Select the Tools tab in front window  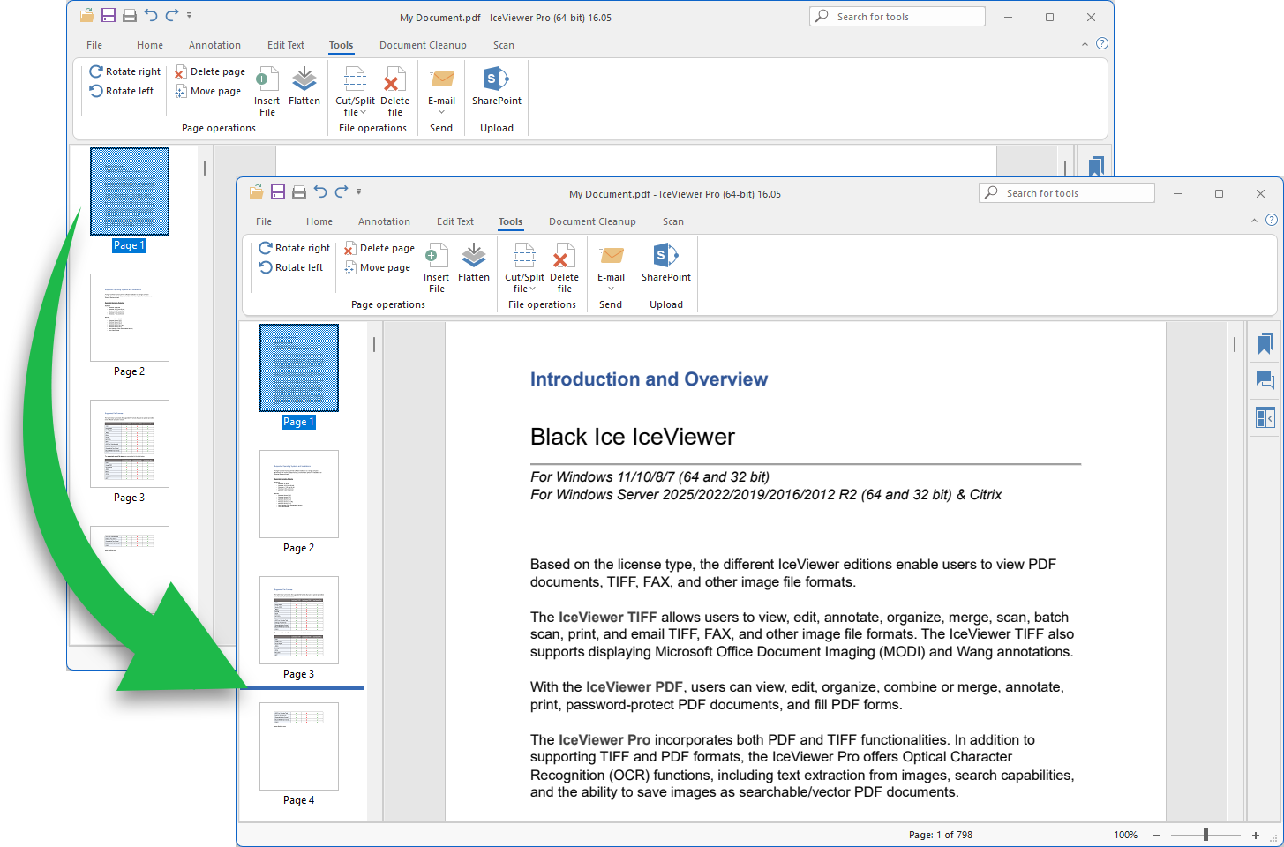[510, 221]
